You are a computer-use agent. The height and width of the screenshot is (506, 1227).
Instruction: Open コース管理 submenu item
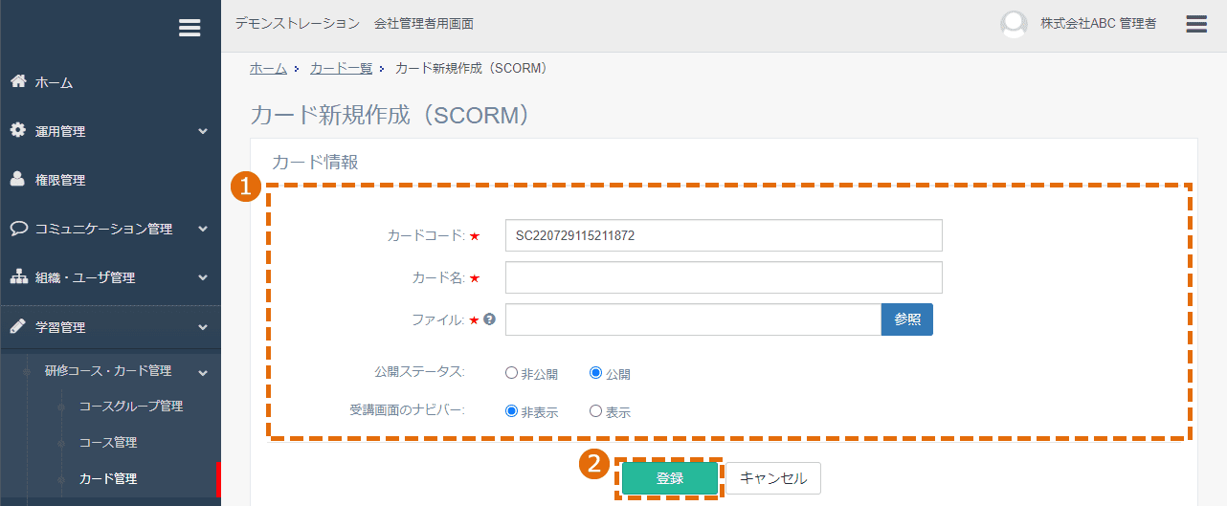tap(107, 442)
